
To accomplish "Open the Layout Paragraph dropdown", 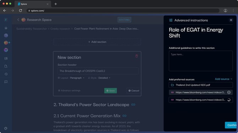I will [x=71, y=78].
